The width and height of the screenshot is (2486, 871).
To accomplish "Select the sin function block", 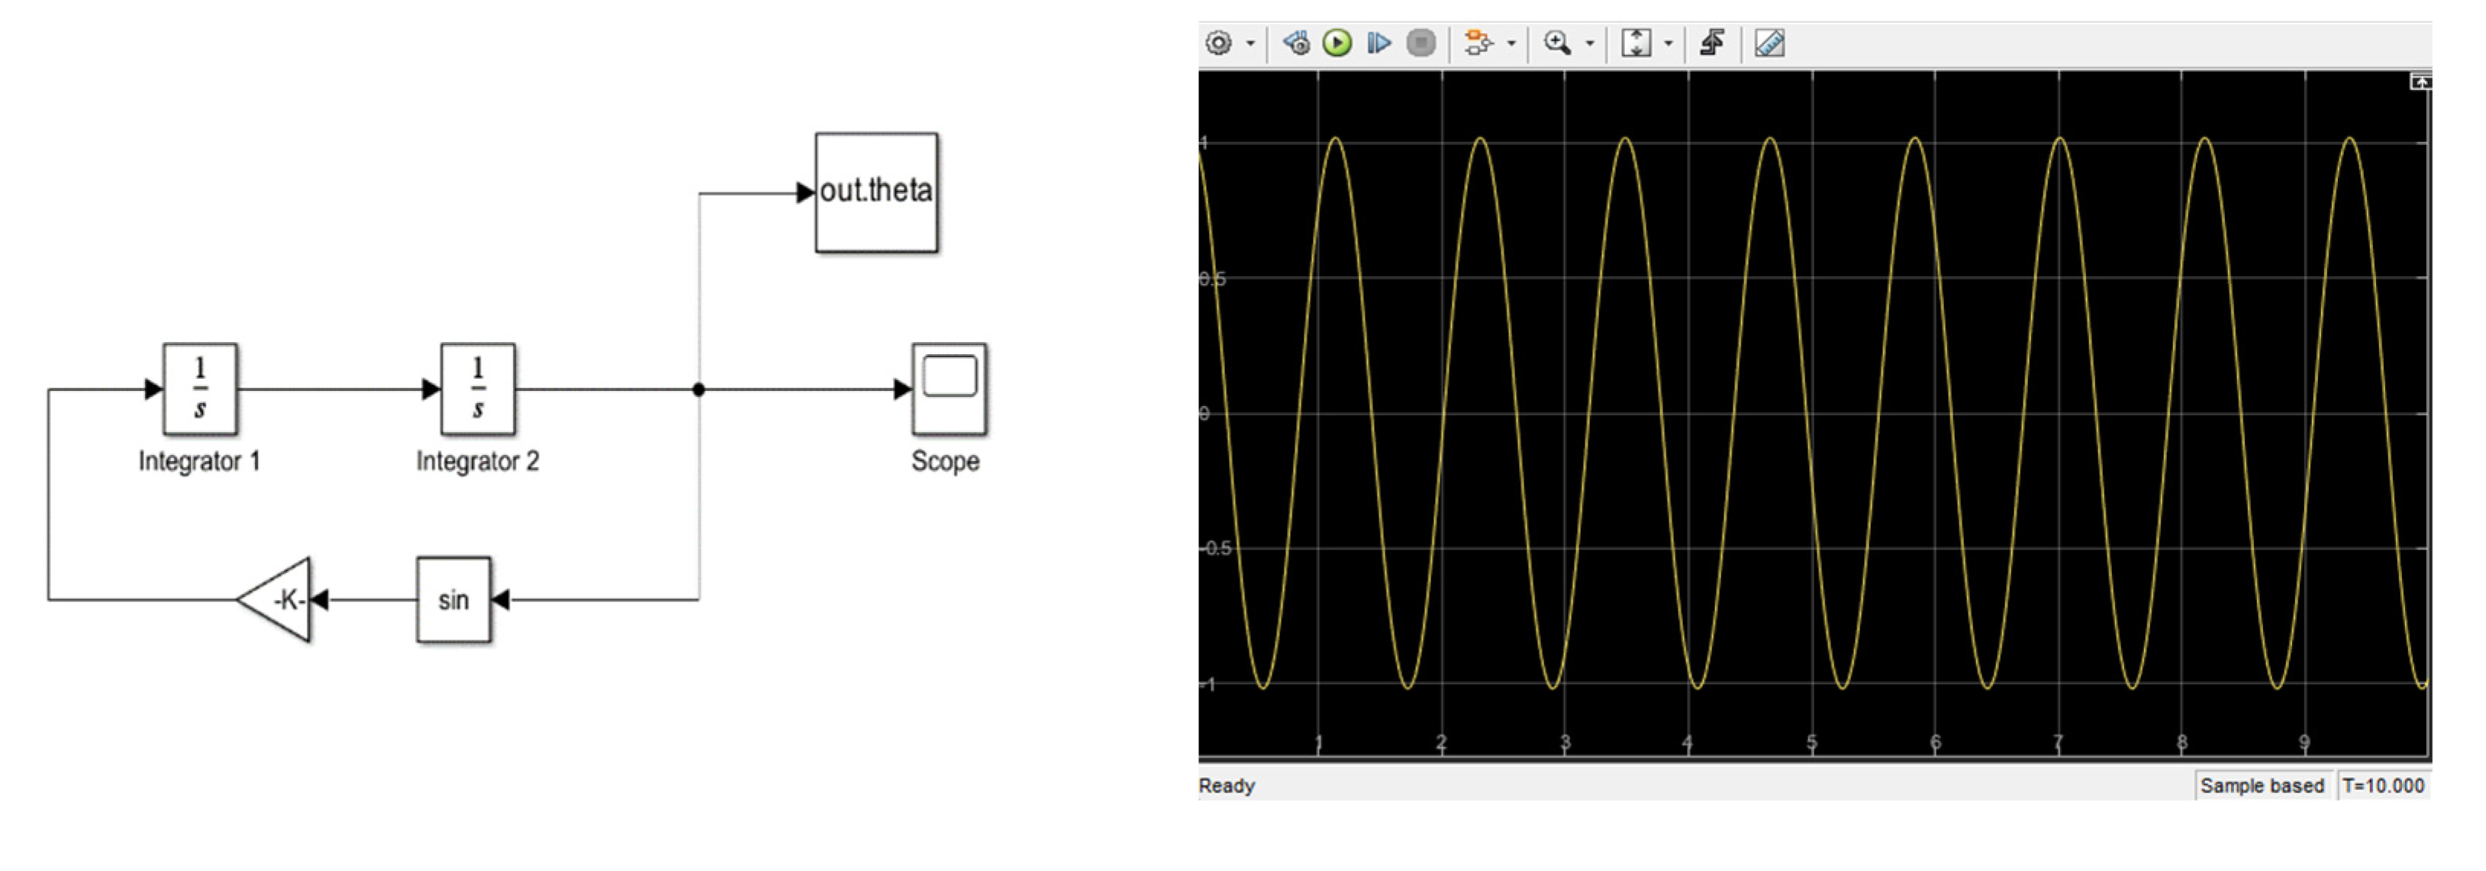I will [x=453, y=601].
